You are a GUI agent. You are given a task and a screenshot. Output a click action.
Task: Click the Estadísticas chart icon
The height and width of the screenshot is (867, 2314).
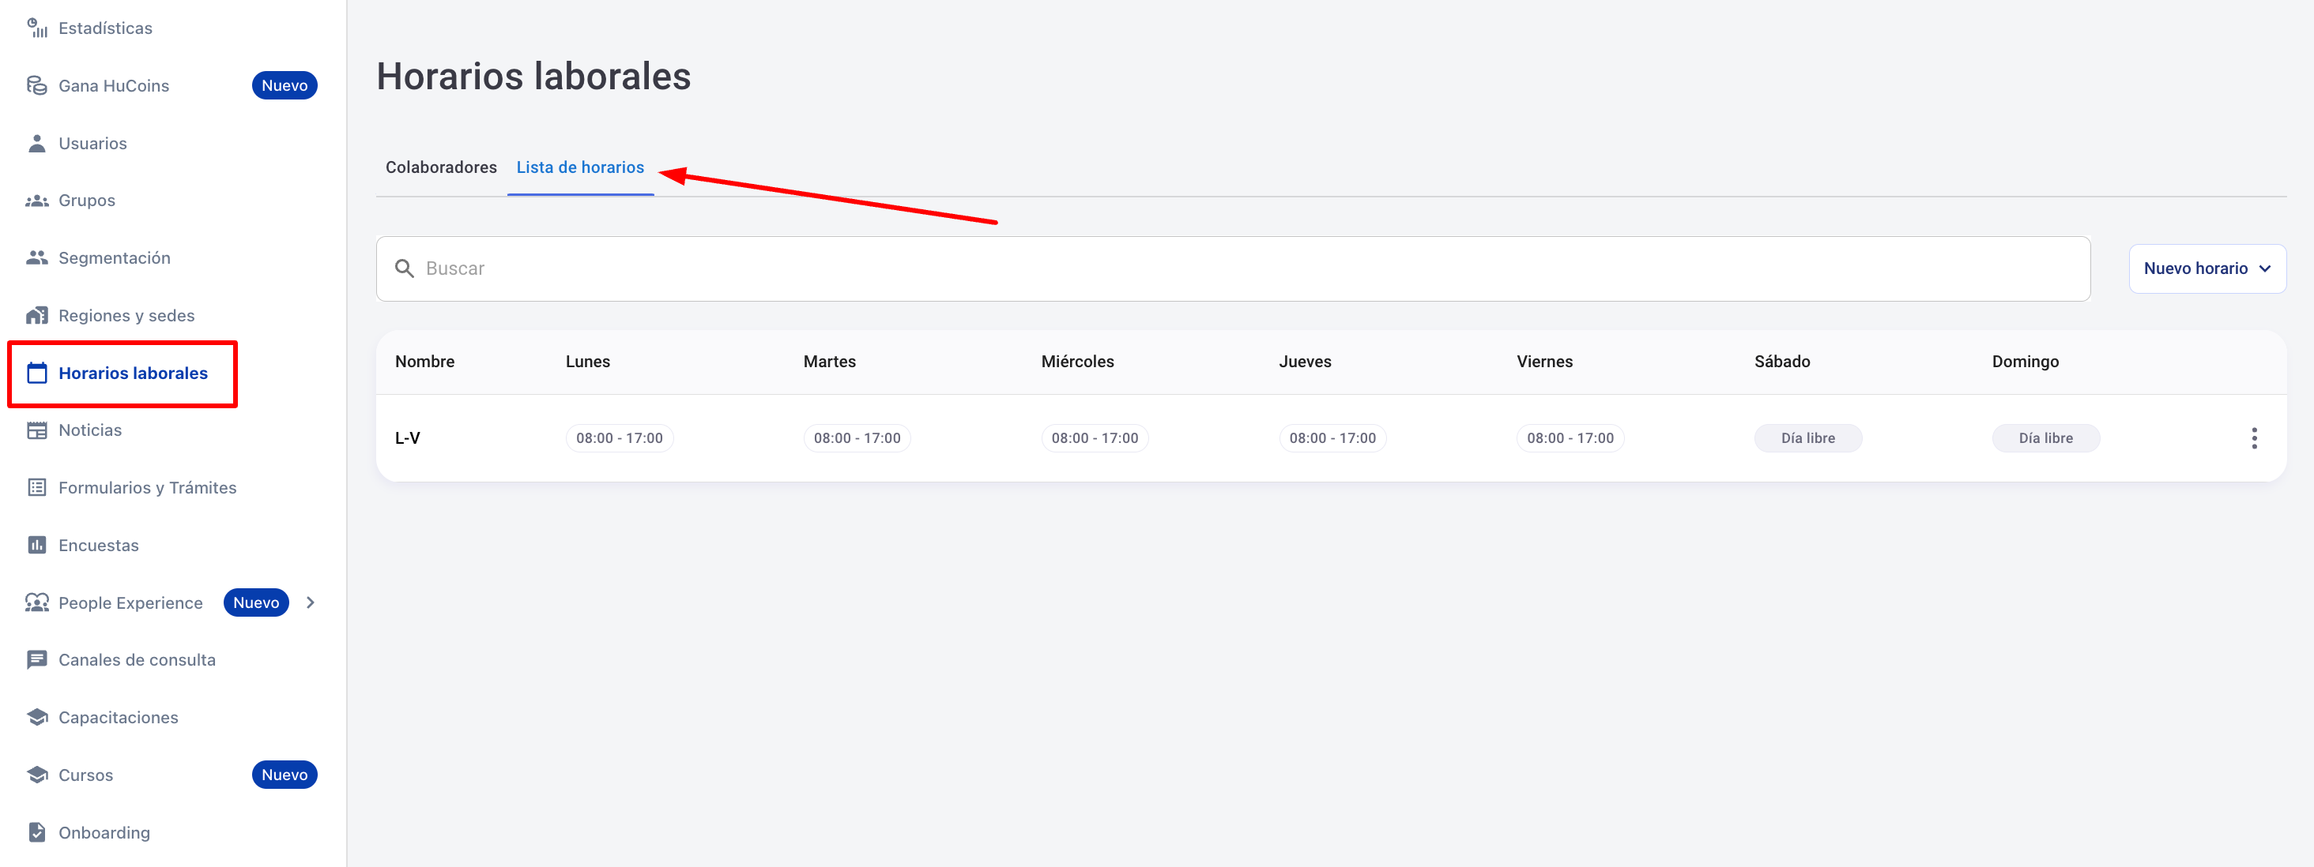(x=37, y=28)
